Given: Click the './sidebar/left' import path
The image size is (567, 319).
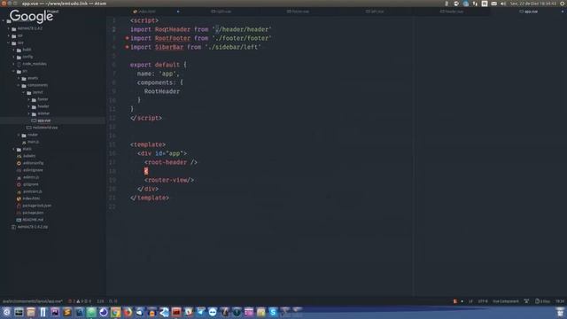Looking at the screenshot, I should 233,47.
